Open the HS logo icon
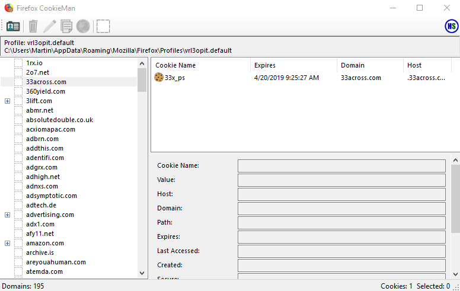This screenshot has height=291, width=460. point(452,26)
